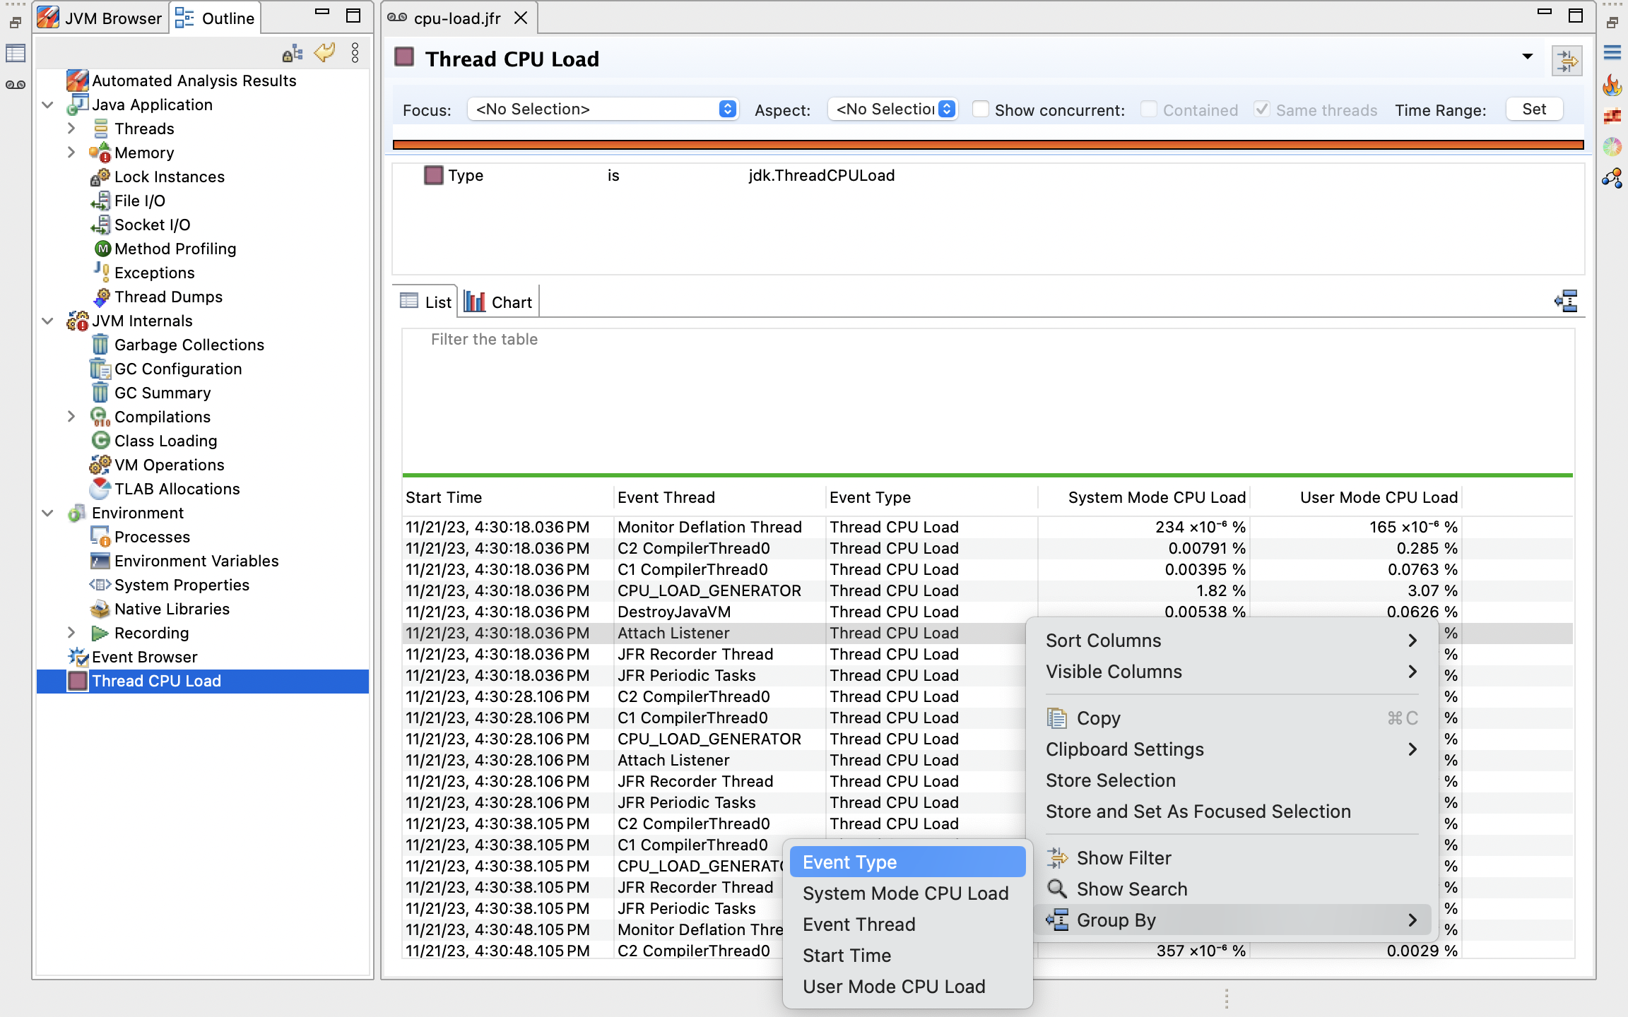Click the Automated Analysis Results icon
1628x1017 pixels.
77,81
